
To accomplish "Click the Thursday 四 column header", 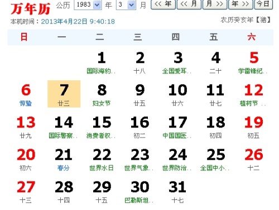I will 176,37.
